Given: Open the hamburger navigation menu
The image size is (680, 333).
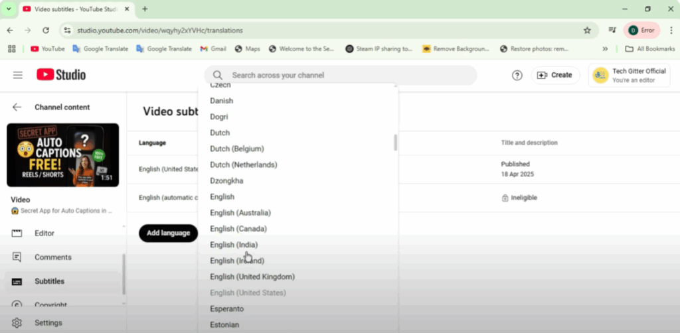Looking at the screenshot, I should point(18,75).
